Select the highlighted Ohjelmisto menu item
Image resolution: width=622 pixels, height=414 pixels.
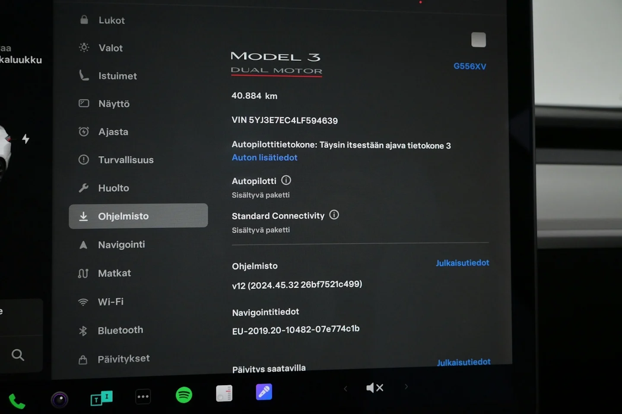point(138,216)
